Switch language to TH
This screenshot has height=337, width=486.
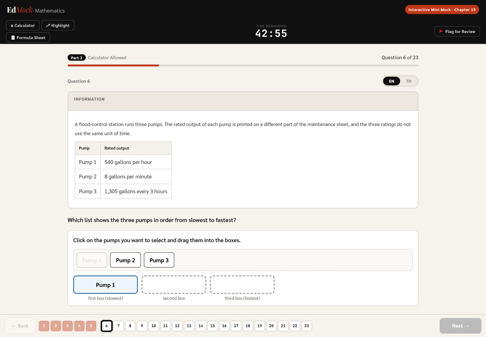click(x=409, y=81)
